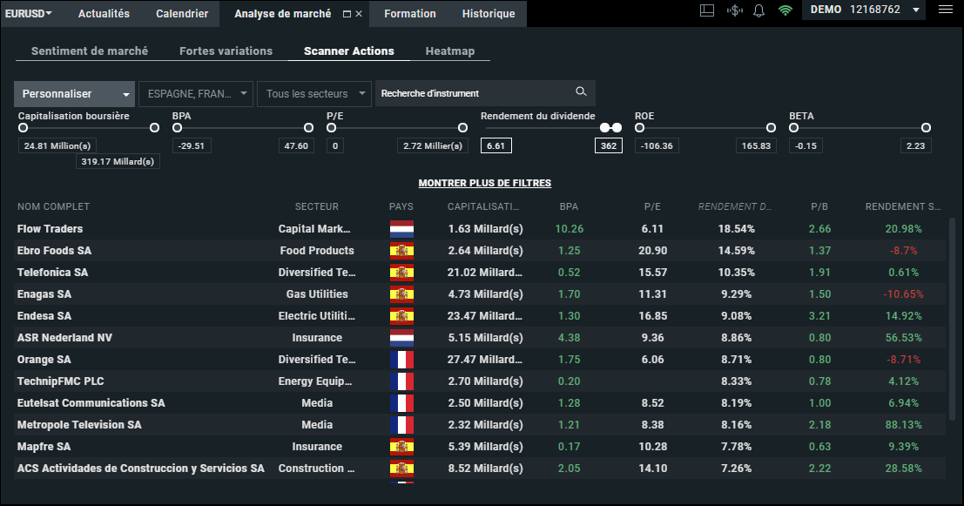Edit the dividend yield maximum value 362

point(609,145)
